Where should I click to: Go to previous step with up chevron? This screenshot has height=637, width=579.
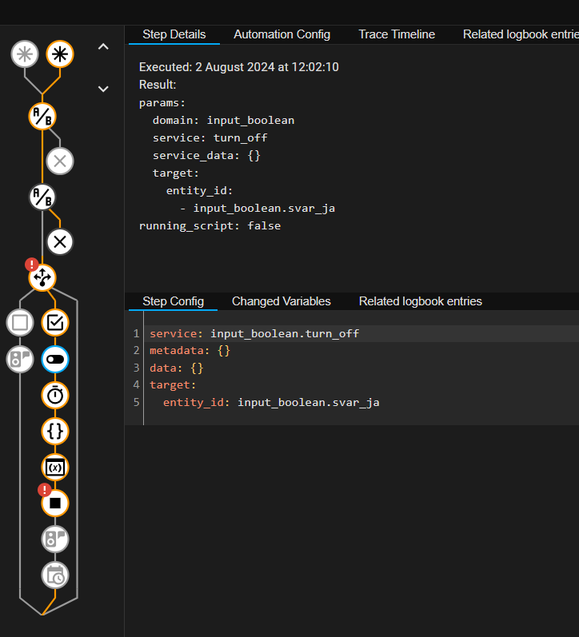pos(103,47)
